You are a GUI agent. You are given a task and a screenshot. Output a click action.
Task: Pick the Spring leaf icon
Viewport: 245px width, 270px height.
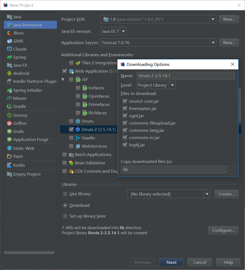point(9,57)
